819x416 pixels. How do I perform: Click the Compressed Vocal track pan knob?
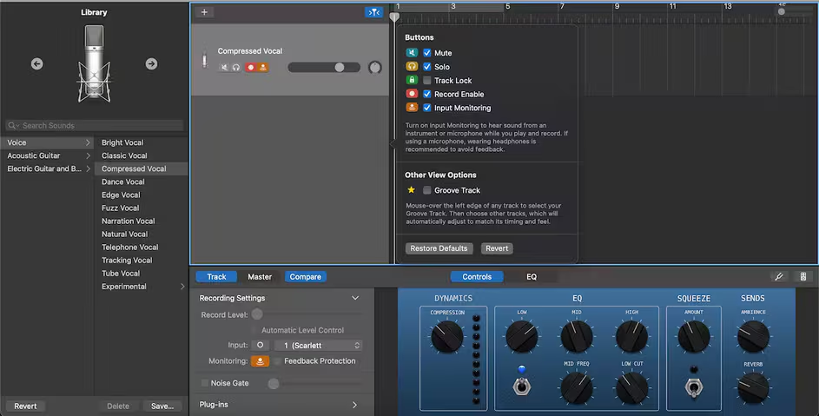[x=375, y=68]
